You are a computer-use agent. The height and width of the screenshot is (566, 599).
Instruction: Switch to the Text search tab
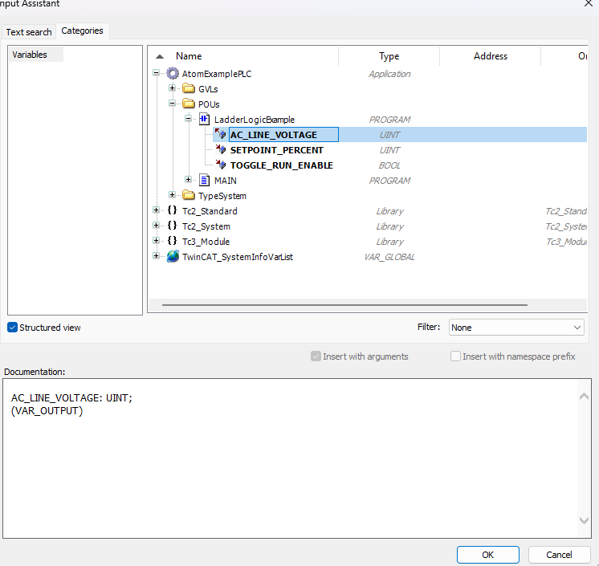[29, 32]
